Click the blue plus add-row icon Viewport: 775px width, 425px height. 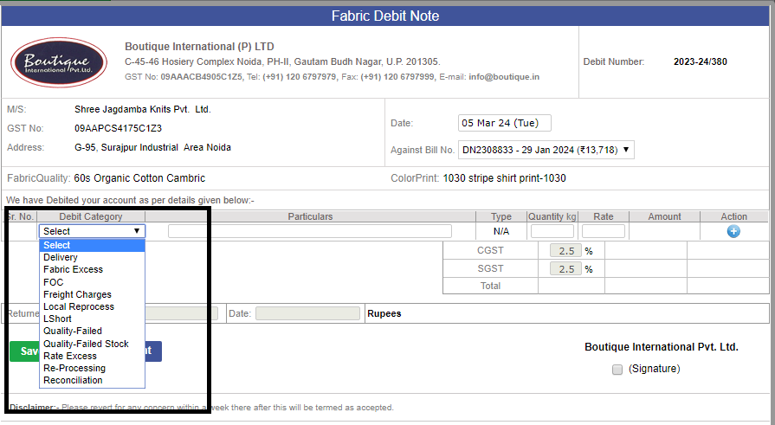(x=733, y=231)
